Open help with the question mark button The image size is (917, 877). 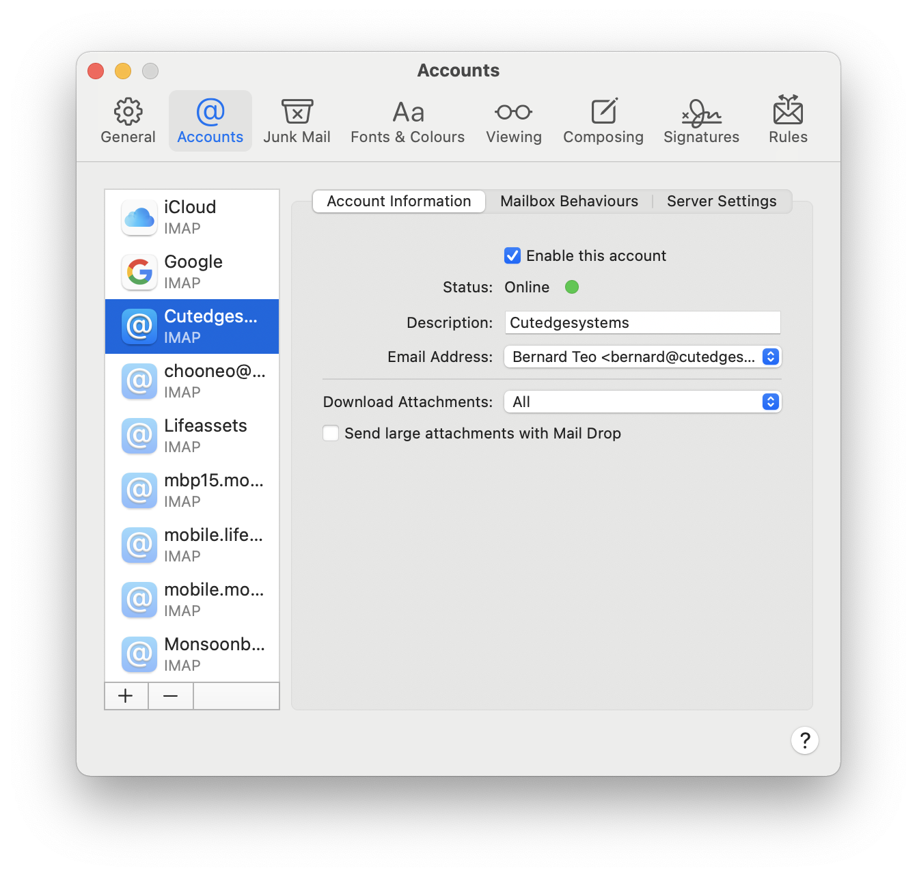click(x=804, y=740)
